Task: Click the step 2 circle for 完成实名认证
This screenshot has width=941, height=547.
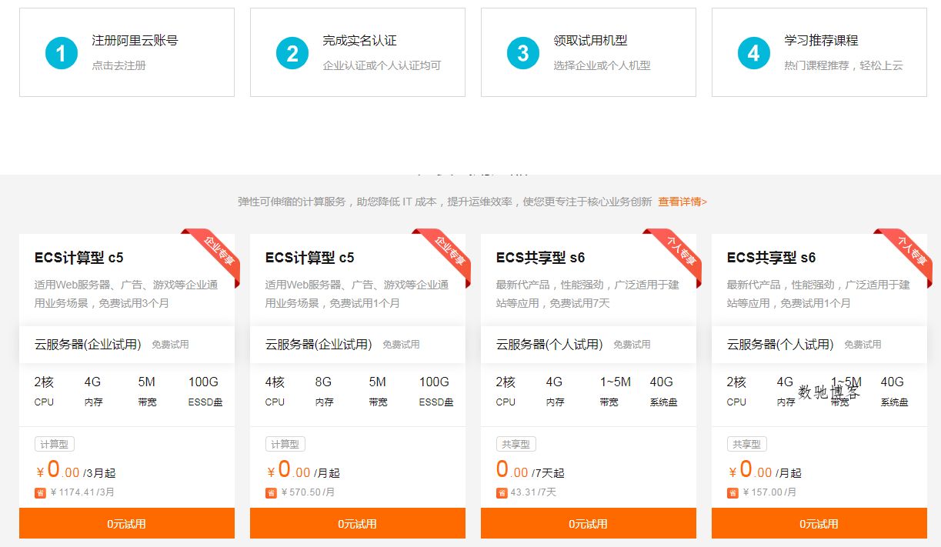Action: 292,52
